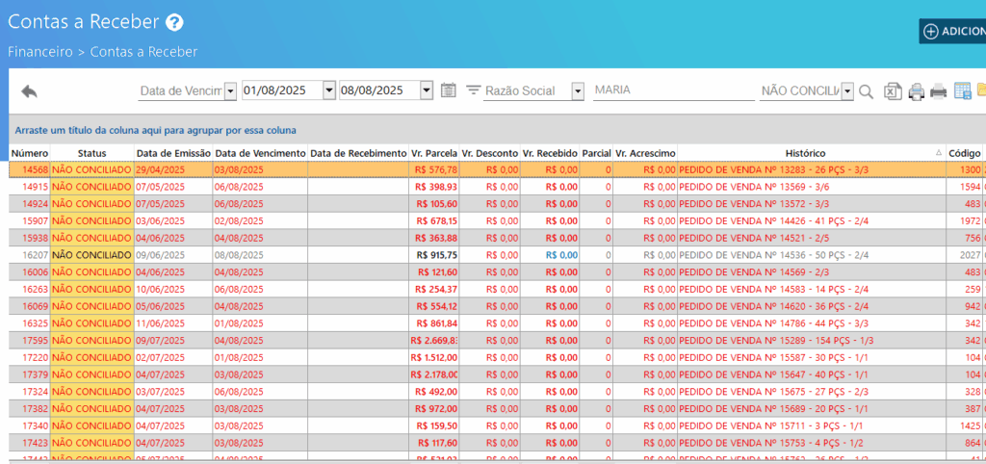This screenshot has width=986, height=464.
Task: Click the MARIA search text field
Action: pos(672,90)
